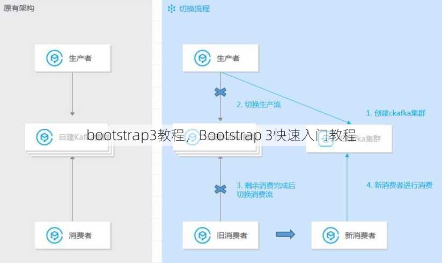Click the thick blue arrow toward 新消费者
The width and height of the screenshot is (442, 263).
(285, 234)
